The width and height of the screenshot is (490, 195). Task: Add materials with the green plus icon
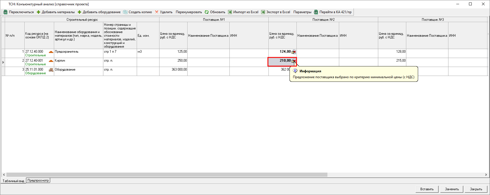38,12
